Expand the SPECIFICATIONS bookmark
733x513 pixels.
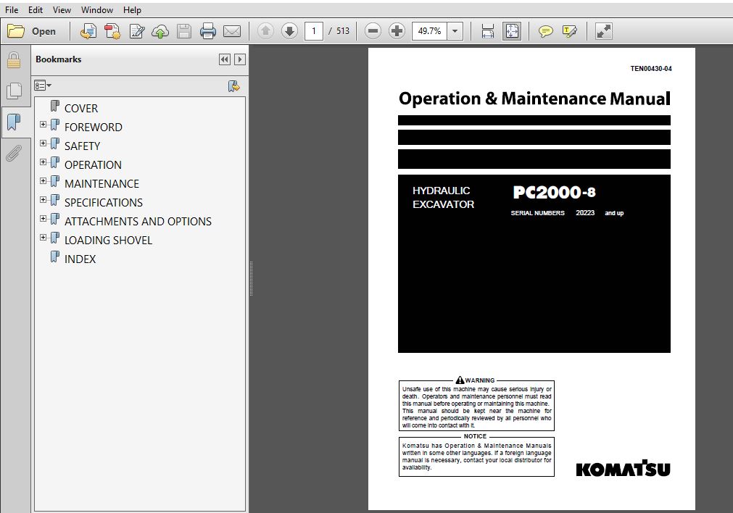coord(43,199)
